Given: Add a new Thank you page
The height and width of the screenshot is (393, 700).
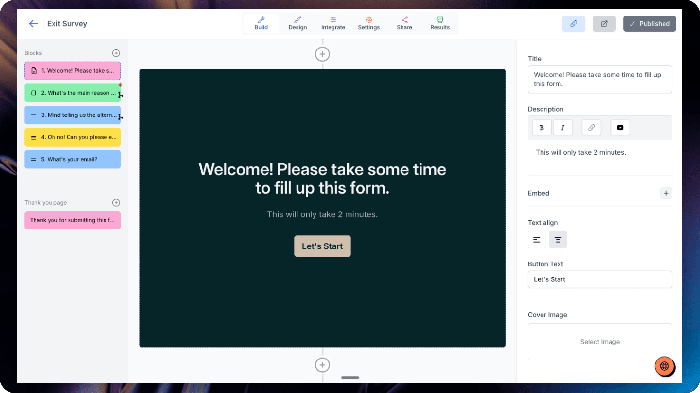Looking at the screenshot, I should pos(116,203).
